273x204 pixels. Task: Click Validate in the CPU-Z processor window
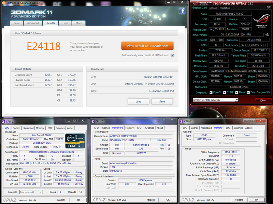(61, 200)
